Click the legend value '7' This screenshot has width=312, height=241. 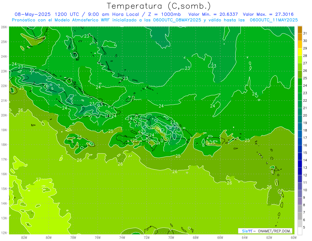(x=304, y=212)
